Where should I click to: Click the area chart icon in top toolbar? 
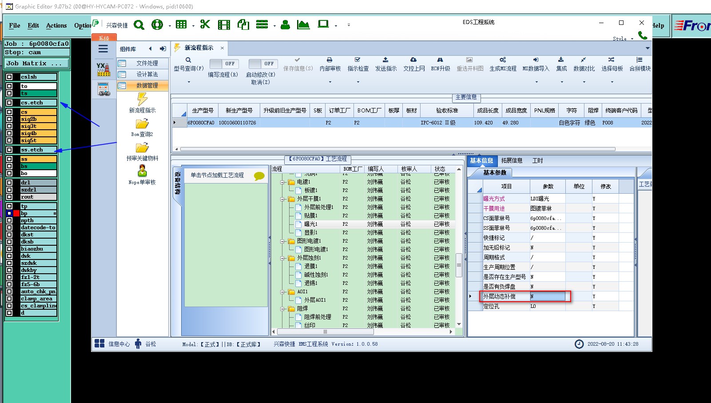(x=303, y=25)
